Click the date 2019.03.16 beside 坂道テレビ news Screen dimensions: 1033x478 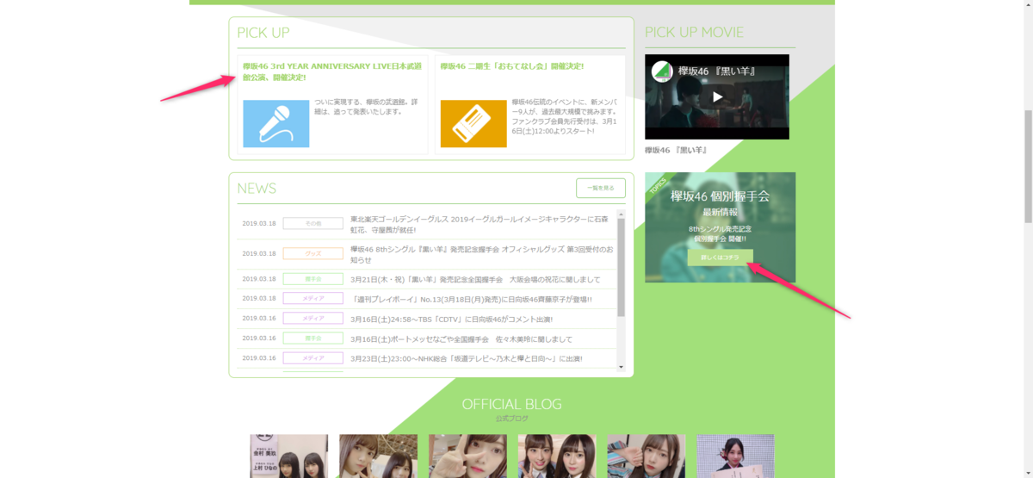point(259,357)
